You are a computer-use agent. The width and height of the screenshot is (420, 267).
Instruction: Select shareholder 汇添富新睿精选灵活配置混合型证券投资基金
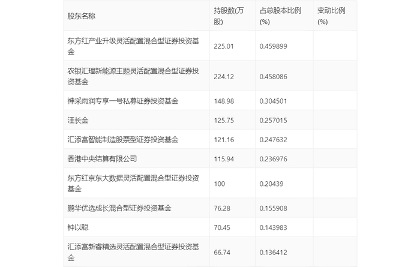pyautogui.click(x=133, y=252)
